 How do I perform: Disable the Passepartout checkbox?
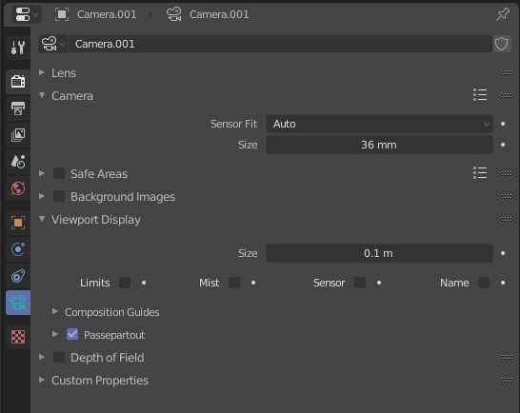click(x=72, y=334)
